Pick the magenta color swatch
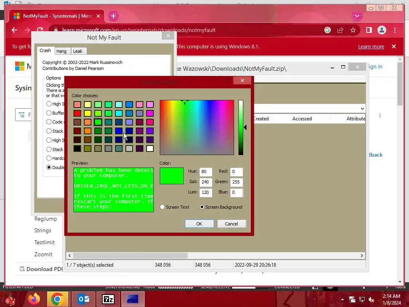 [x=150, y=113]
